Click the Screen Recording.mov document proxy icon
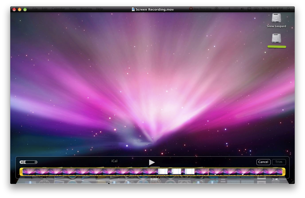This screenshot has height=198, width=305. click(x=133, y=9)
